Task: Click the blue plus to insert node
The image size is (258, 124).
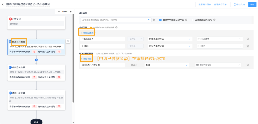Action: click(36, 60)
